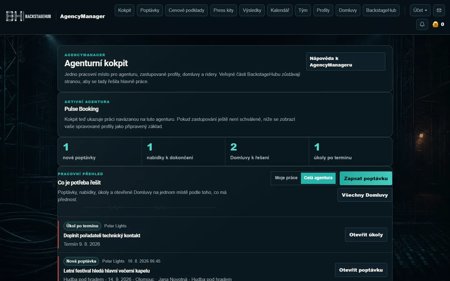Select the 'Pulse Booking' agency name
This screenshot has width=450, height=281.
(82, 109)
